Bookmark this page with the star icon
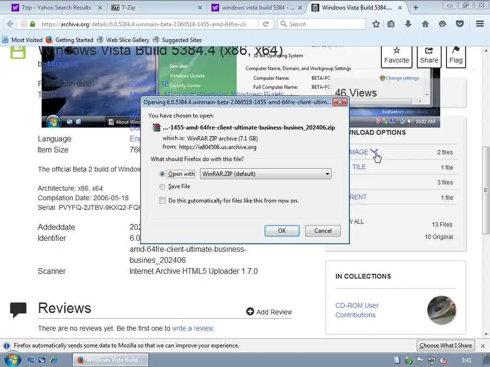The image size is (490, 367). coord(376,24)
